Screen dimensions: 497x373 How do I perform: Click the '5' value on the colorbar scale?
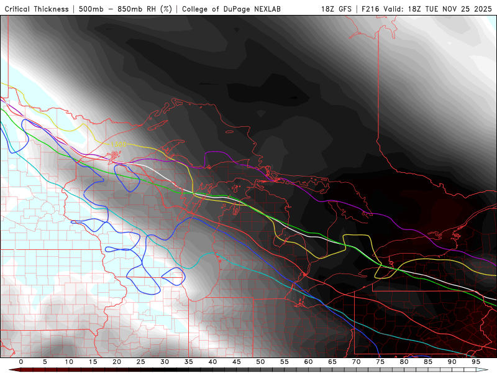tap(45, 362)
